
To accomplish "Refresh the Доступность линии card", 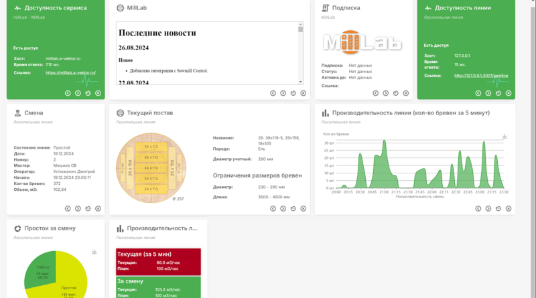I will point(498,93).
